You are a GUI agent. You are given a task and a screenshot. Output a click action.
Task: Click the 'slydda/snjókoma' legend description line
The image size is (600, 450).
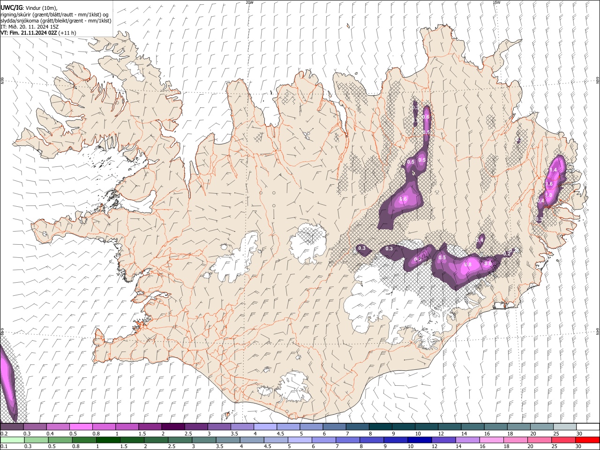55,21
